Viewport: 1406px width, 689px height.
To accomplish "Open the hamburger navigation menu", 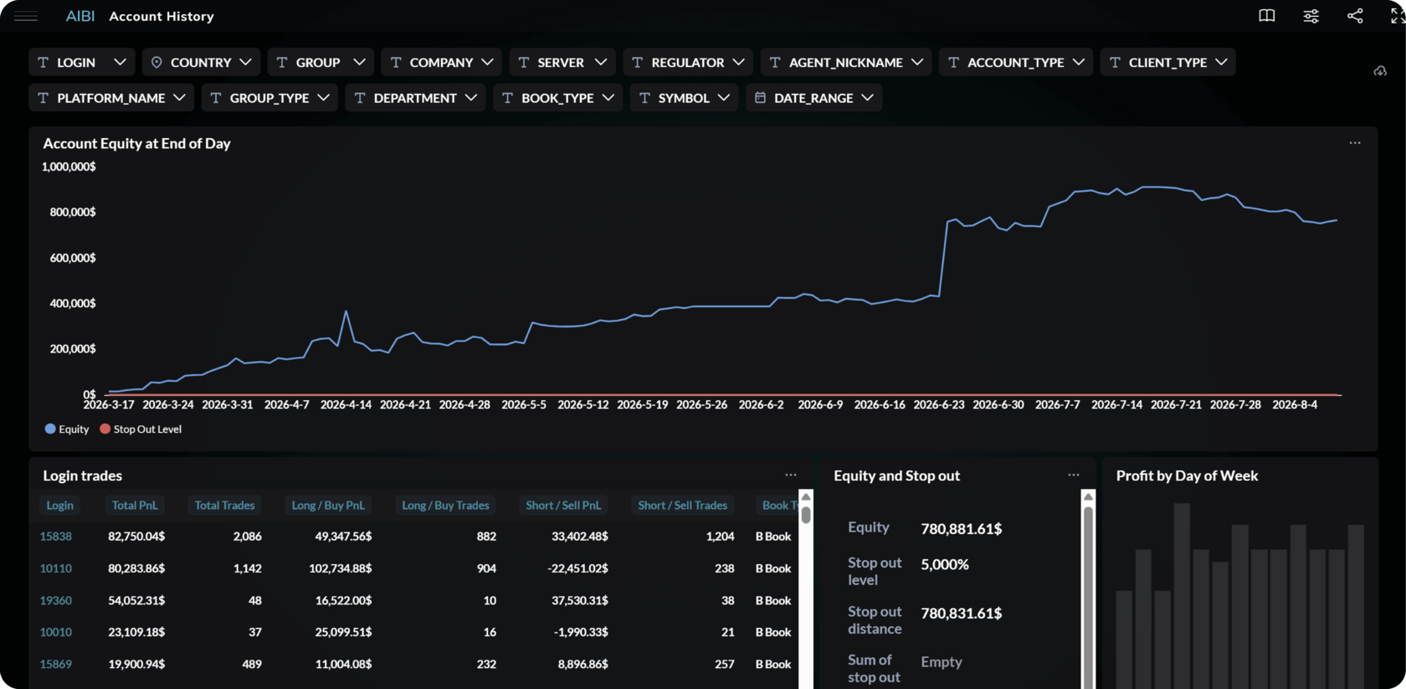I will (26, 16).
